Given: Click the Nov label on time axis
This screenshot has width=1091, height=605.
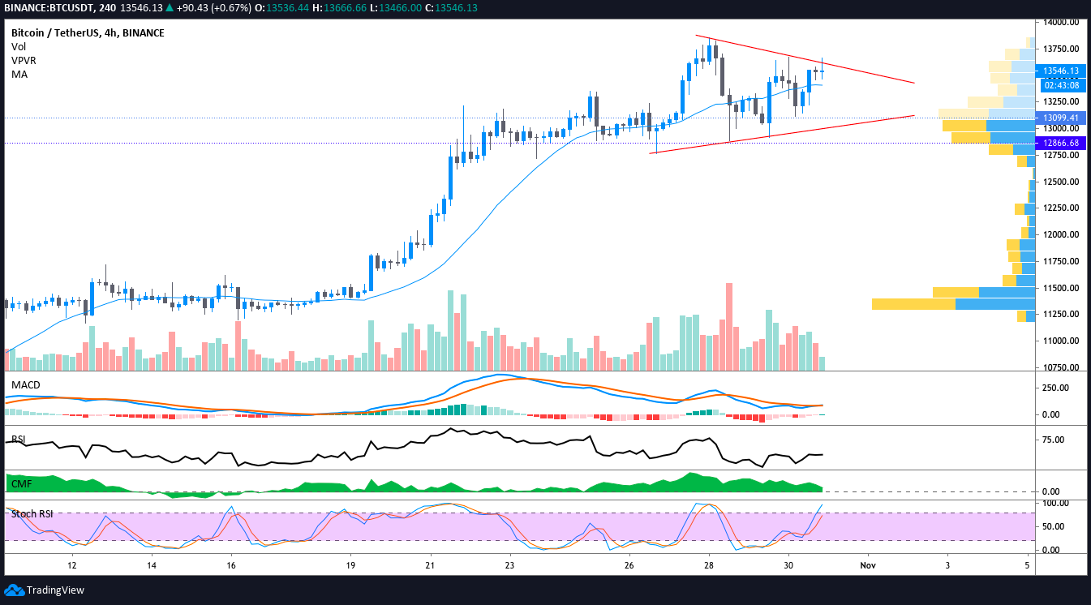Looking at the screenshot, I should (868, 564).
